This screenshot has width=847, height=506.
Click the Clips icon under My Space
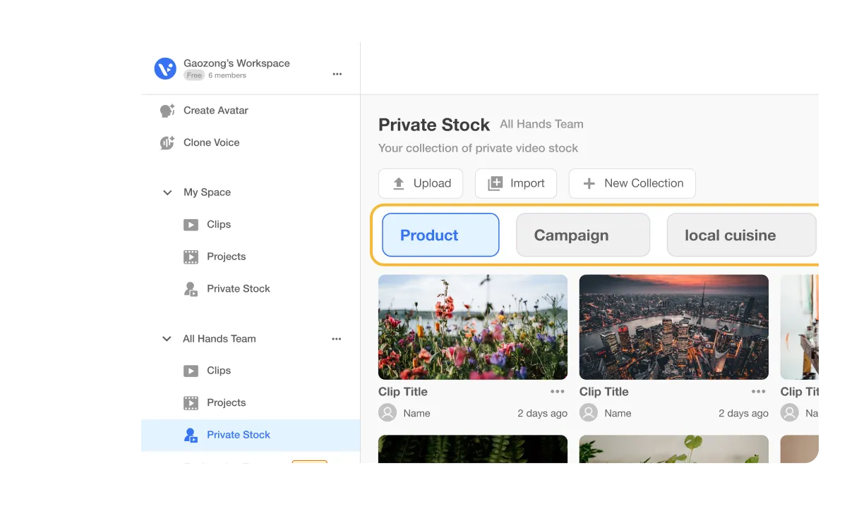pos(191,224)
